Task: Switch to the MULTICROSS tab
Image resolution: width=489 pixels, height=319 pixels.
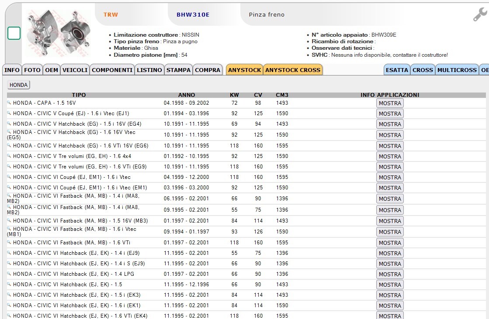Action: coord(457,70)
